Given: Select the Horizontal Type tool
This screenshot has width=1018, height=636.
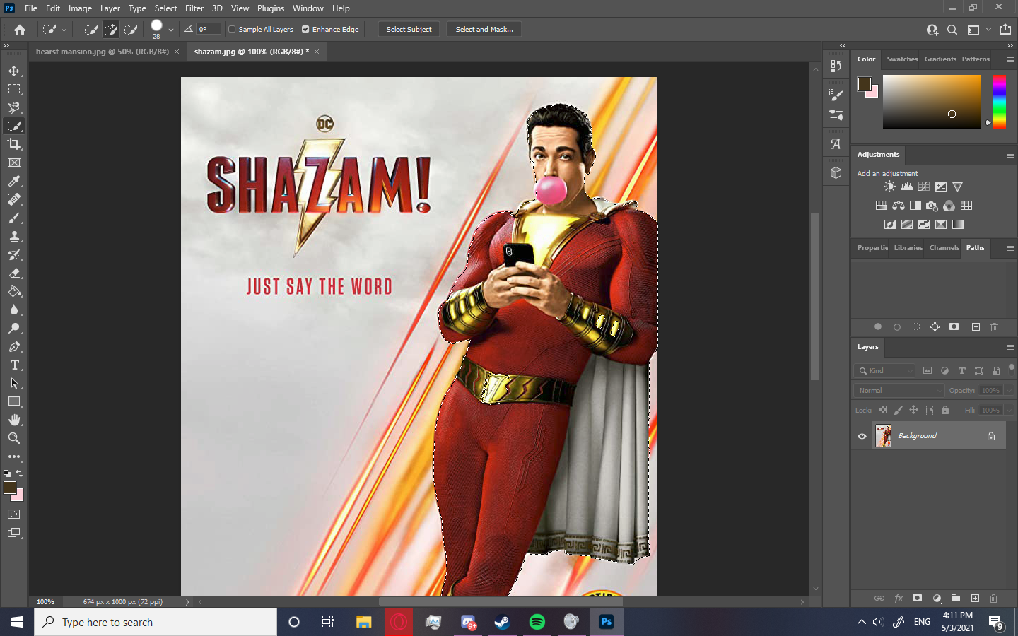Looking at the screenshot, I should click(14, 365).
